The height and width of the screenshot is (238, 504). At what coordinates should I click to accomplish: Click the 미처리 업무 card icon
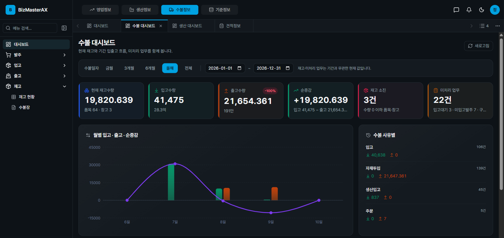click(x=436, y=90)
